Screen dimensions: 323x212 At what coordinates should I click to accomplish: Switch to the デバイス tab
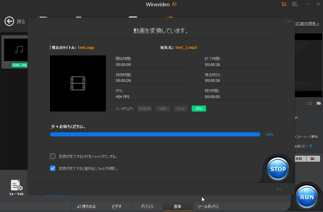[x=147, y=206]
